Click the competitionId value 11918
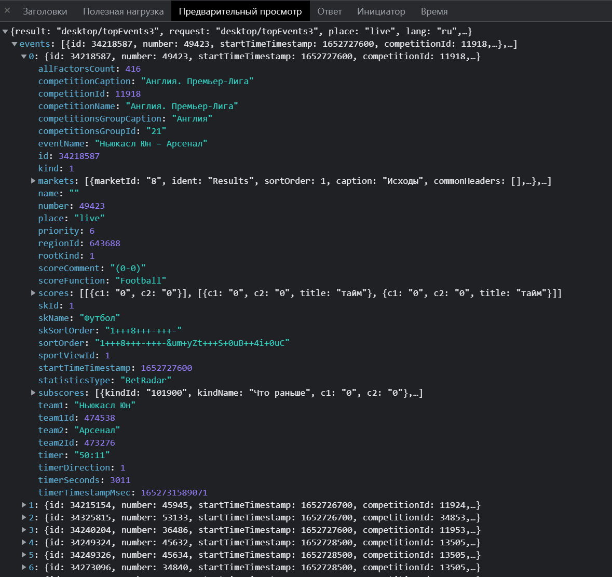The height and width of the screenshot is (577, 612). pyautogui.click(x=128, y=93)
